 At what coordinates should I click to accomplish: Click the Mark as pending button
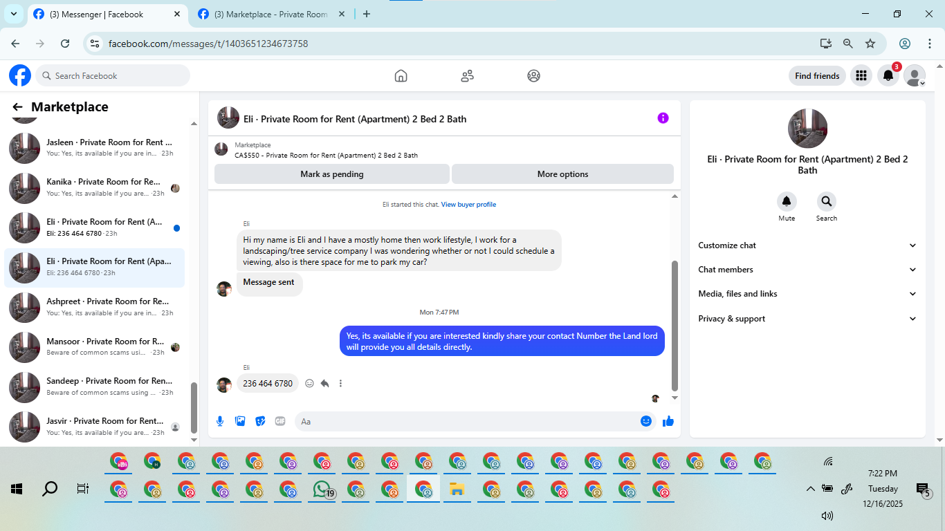coord(332,174)
